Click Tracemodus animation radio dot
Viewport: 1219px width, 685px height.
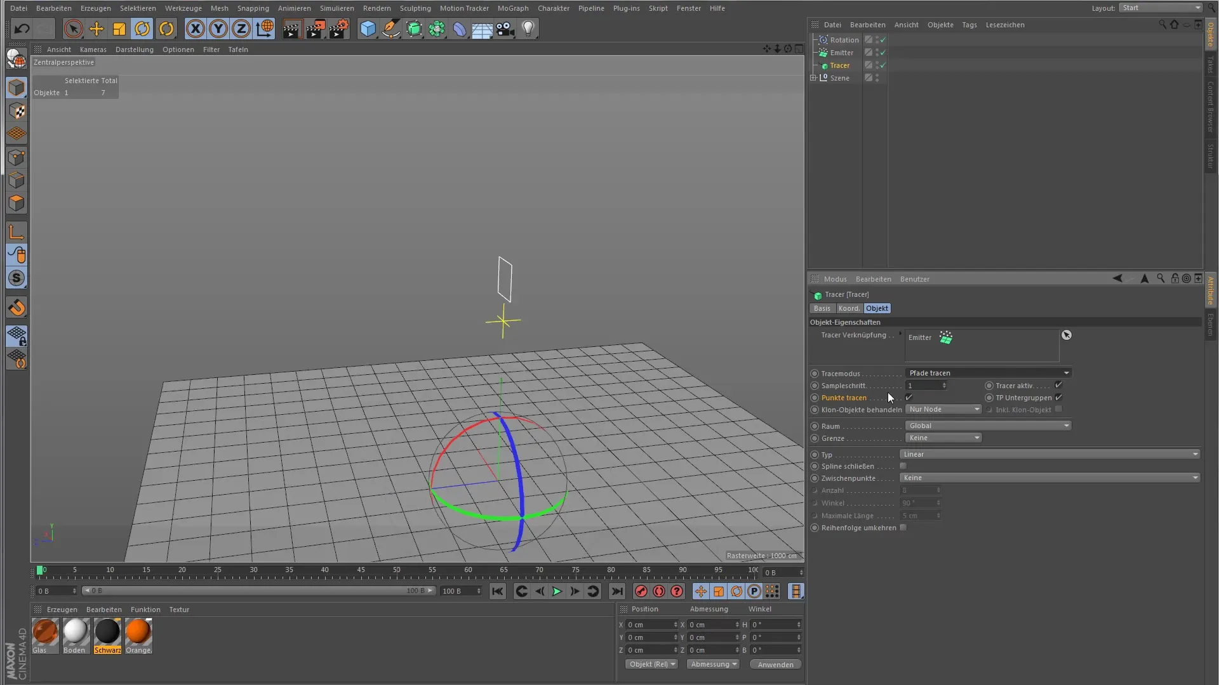815,374
